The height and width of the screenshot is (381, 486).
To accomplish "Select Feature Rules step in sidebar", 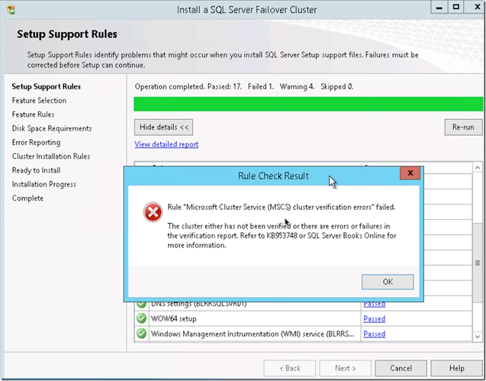I will pos(33,114).
